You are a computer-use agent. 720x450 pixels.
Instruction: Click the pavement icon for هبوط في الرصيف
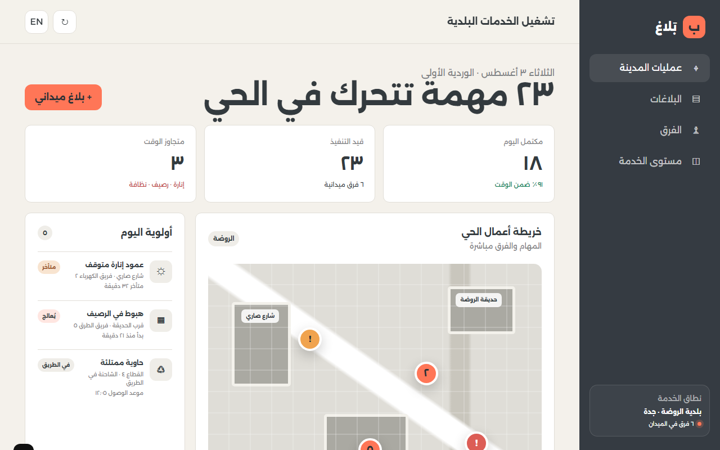pos(161,321)
